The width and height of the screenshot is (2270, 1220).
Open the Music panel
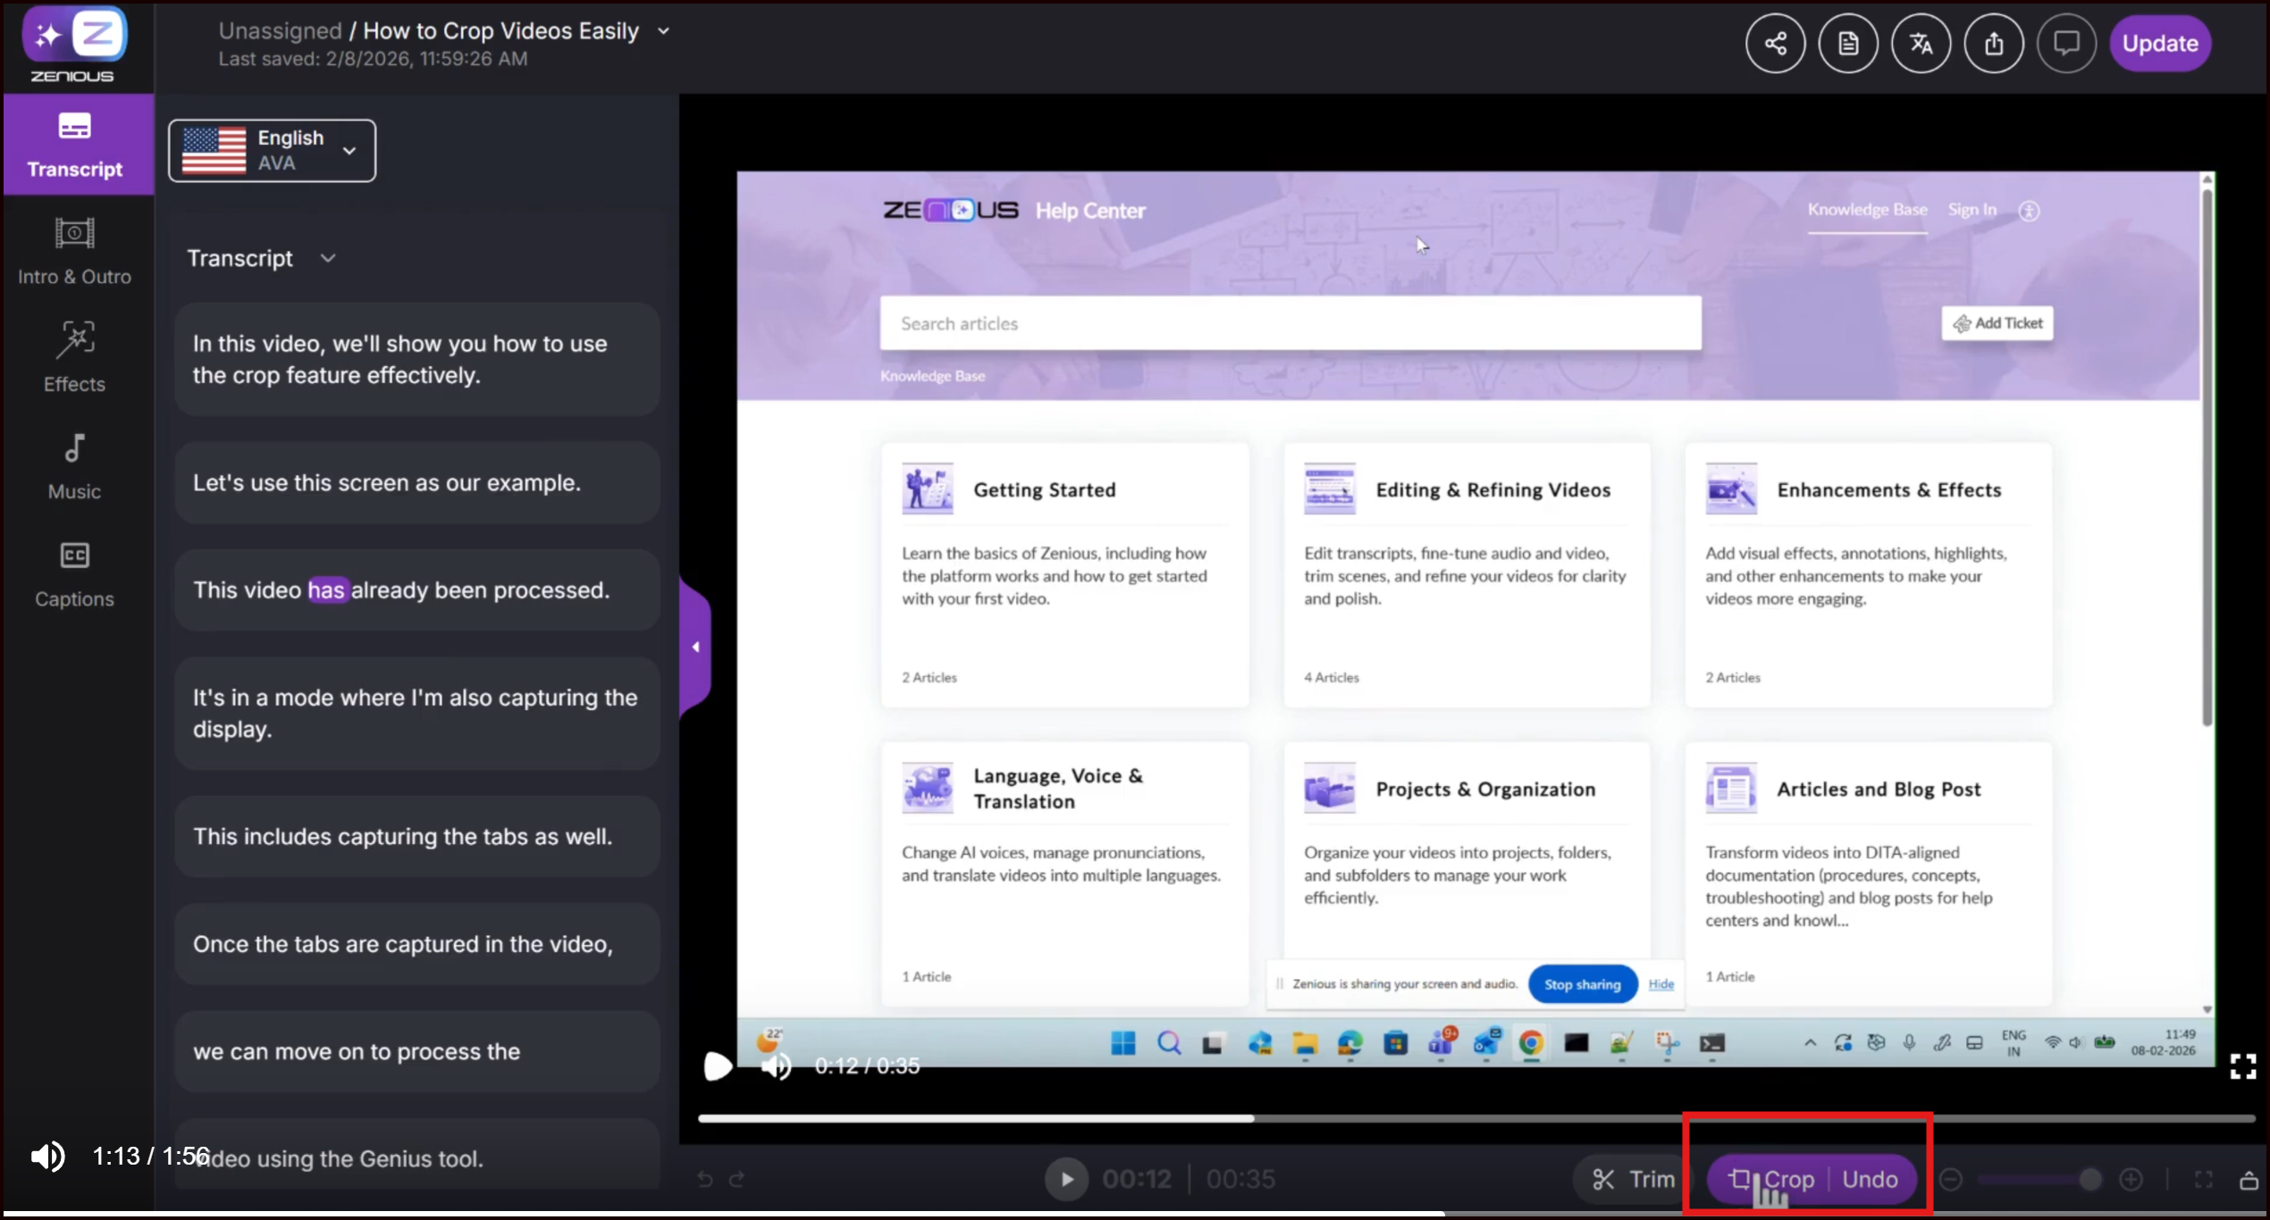point(74,464)
